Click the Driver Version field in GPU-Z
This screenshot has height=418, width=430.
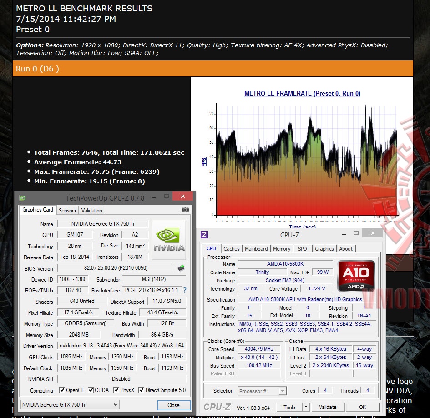coord(121,346)
